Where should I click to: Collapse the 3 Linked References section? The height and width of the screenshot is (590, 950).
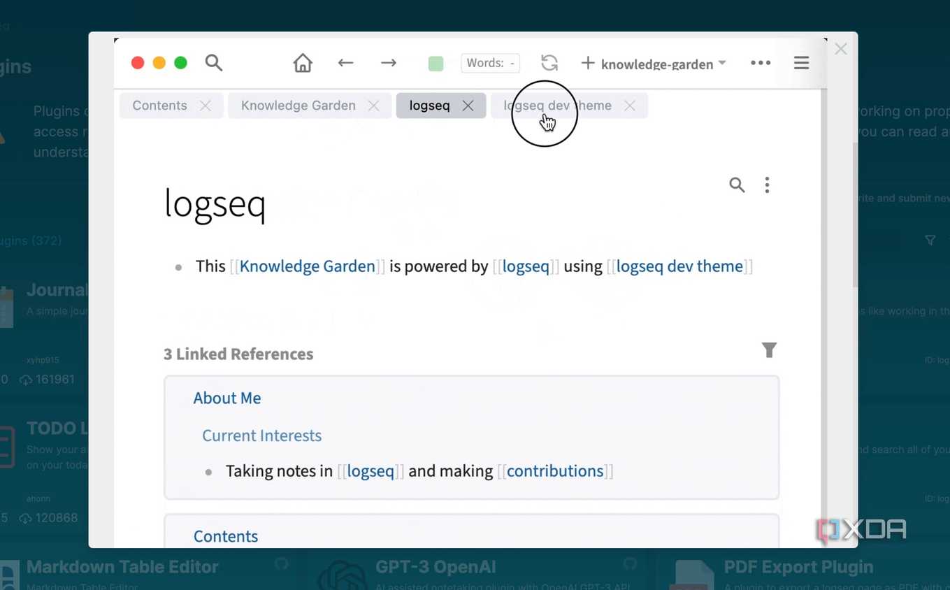[238, 354]
